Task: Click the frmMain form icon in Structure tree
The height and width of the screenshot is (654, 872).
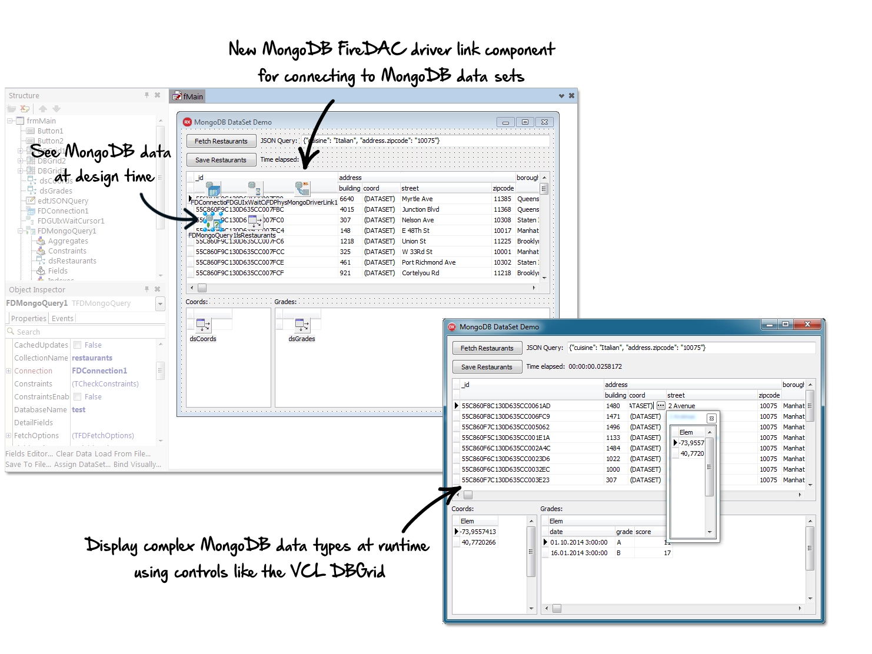Action: 20,121
